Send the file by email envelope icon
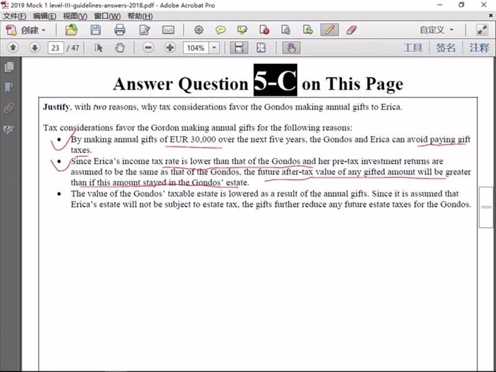The image size is (496, 372). pyautogui.click(x=168, y=30)
